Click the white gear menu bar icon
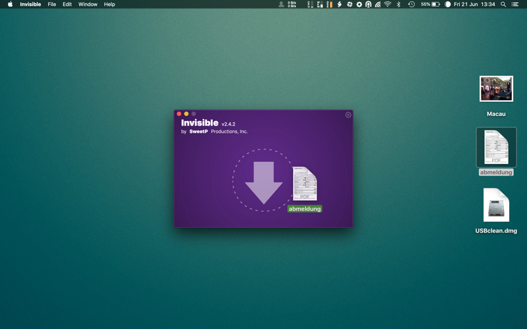The height and width of the screenshot is (329, 527). (359, 5)
